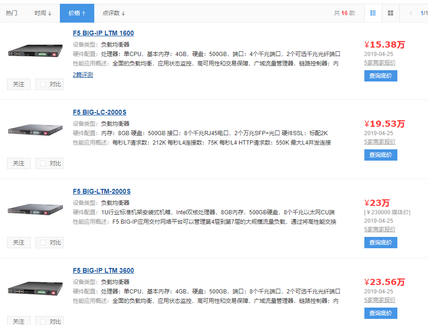Click 查询底价 for ¥23.56万 product
The image size is (428, 325).
[x=380, y=313]
